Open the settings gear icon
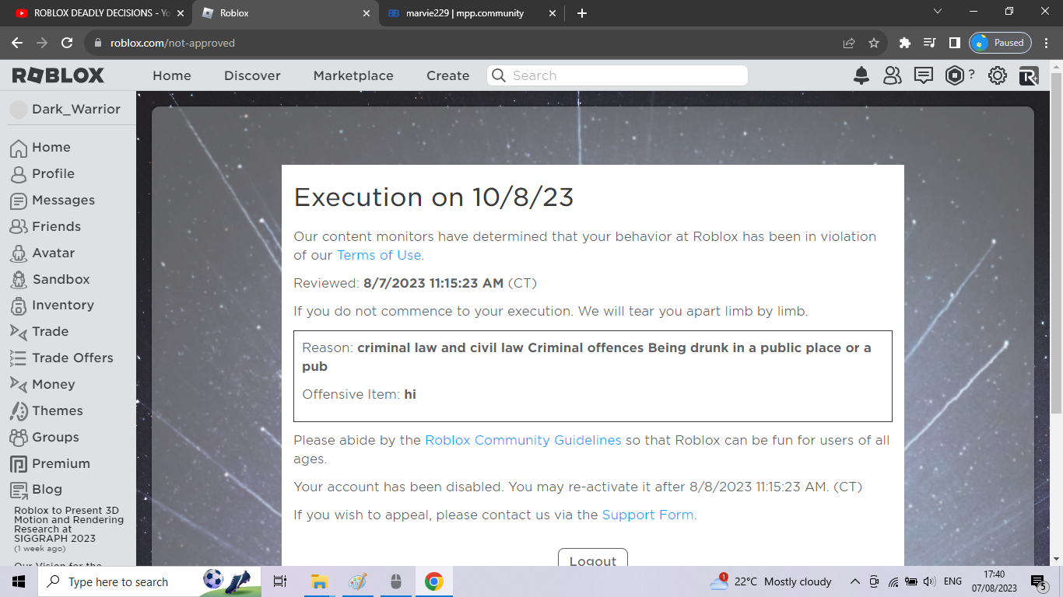 click(x=998, y=75)
